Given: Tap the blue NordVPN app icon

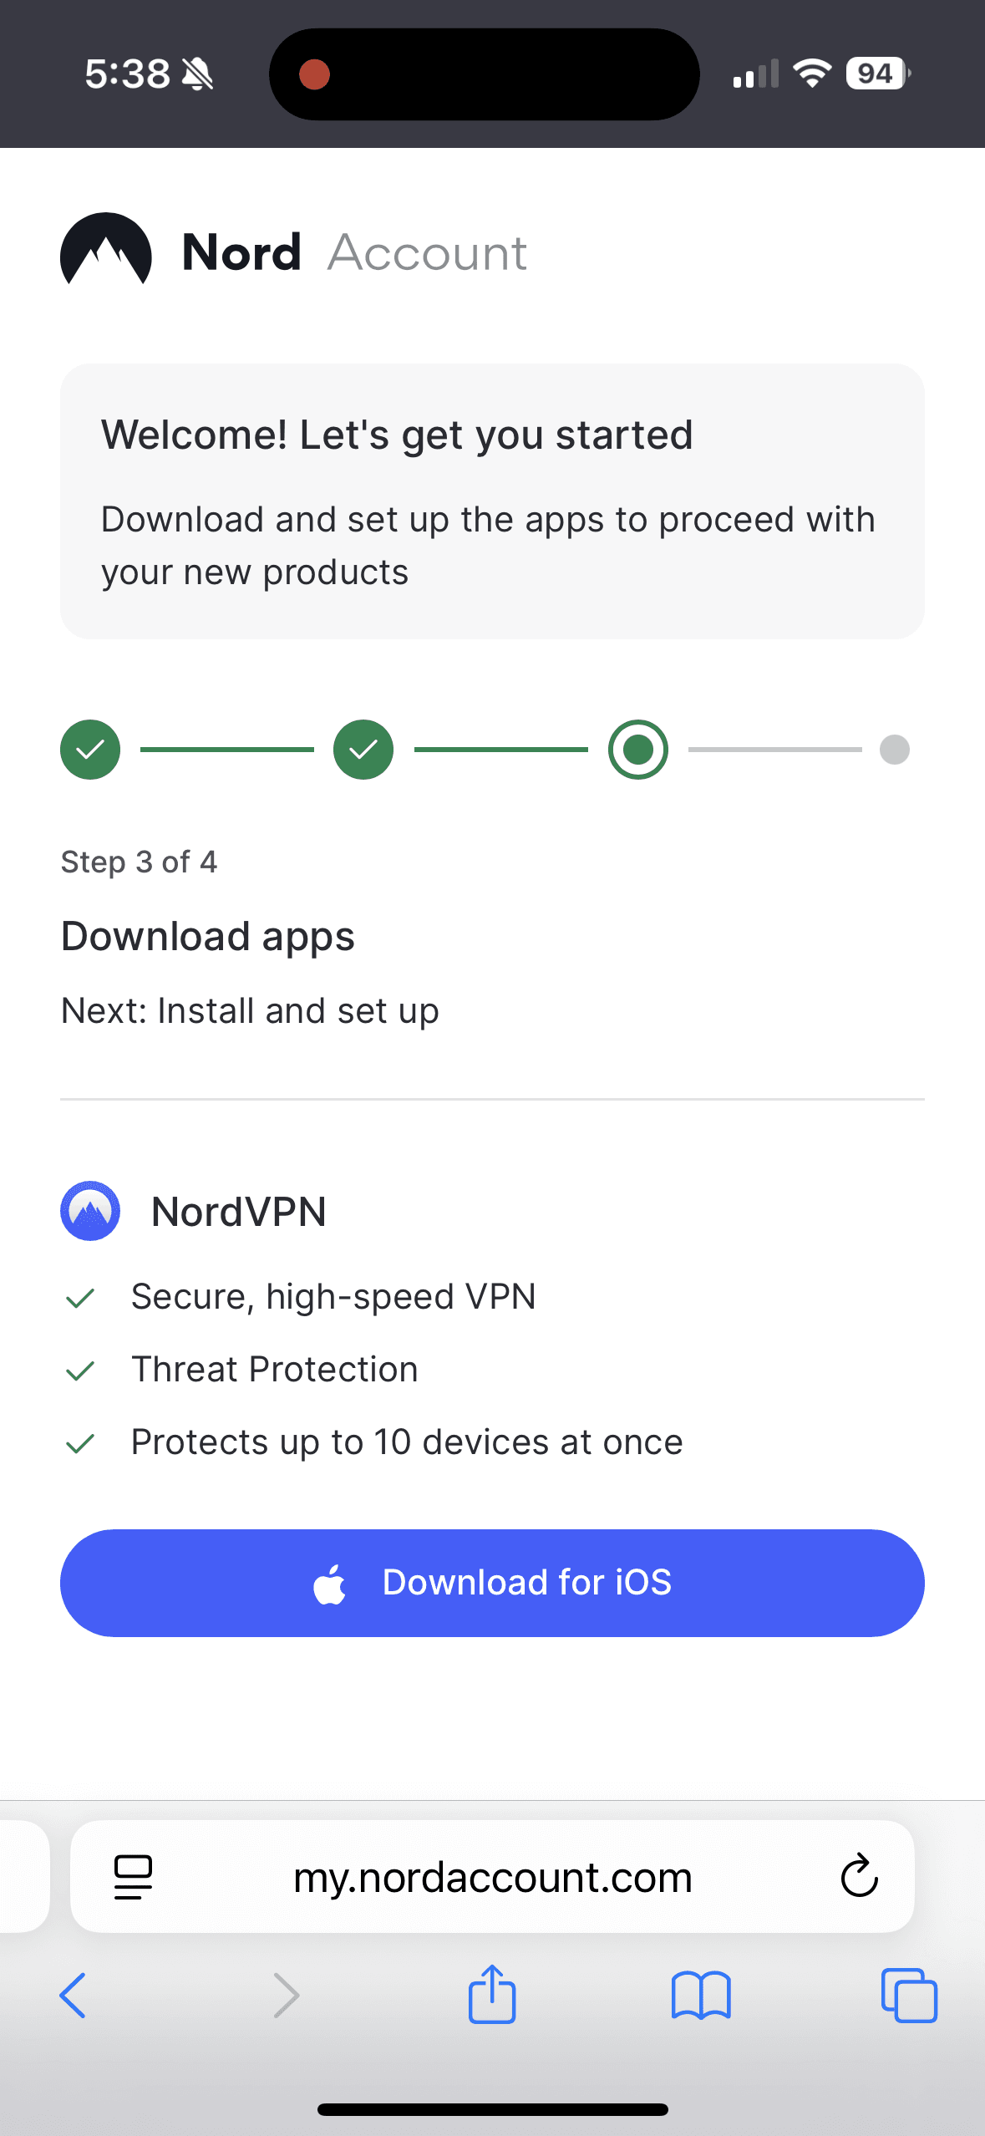Looking at the screenshot, I should coord(90,1211).
